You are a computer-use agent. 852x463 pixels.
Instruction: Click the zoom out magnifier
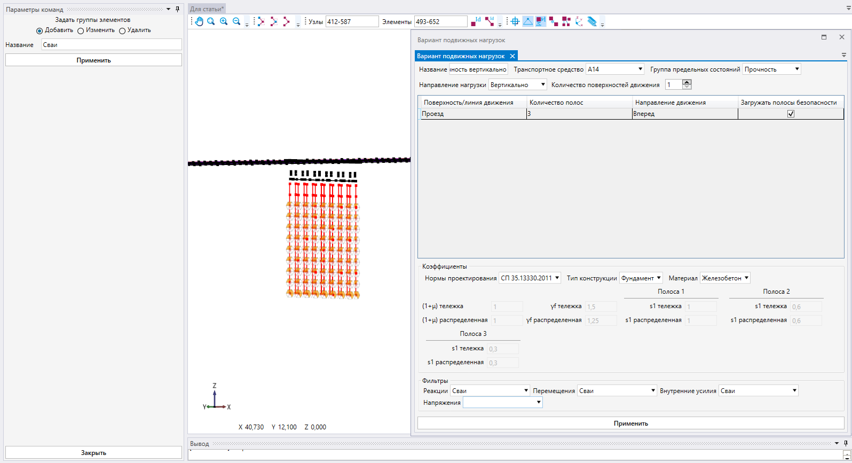click(236, 21)
